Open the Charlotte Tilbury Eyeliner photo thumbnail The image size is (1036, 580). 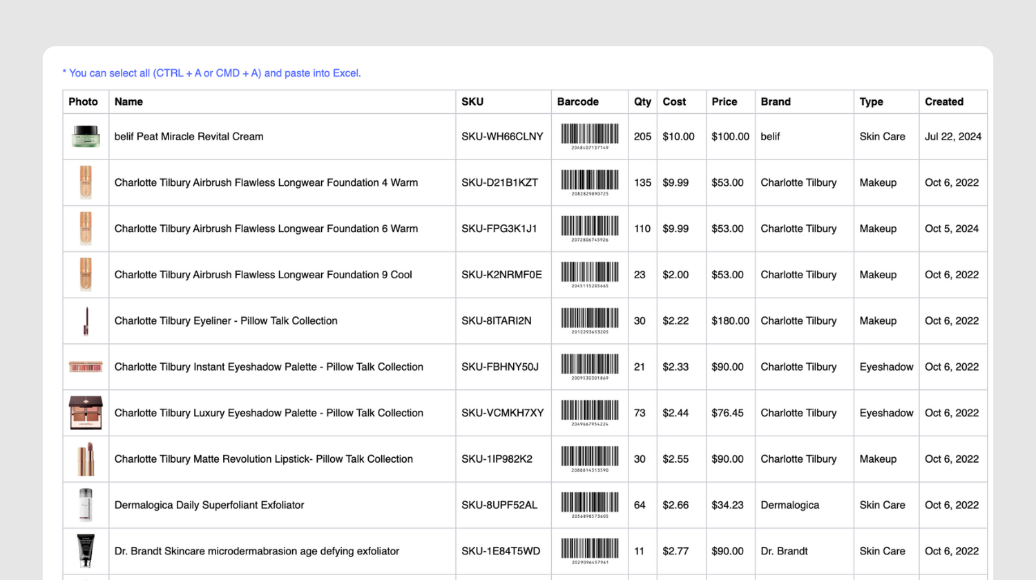click(86, 321)
